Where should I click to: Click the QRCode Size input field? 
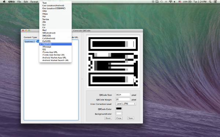122,95
